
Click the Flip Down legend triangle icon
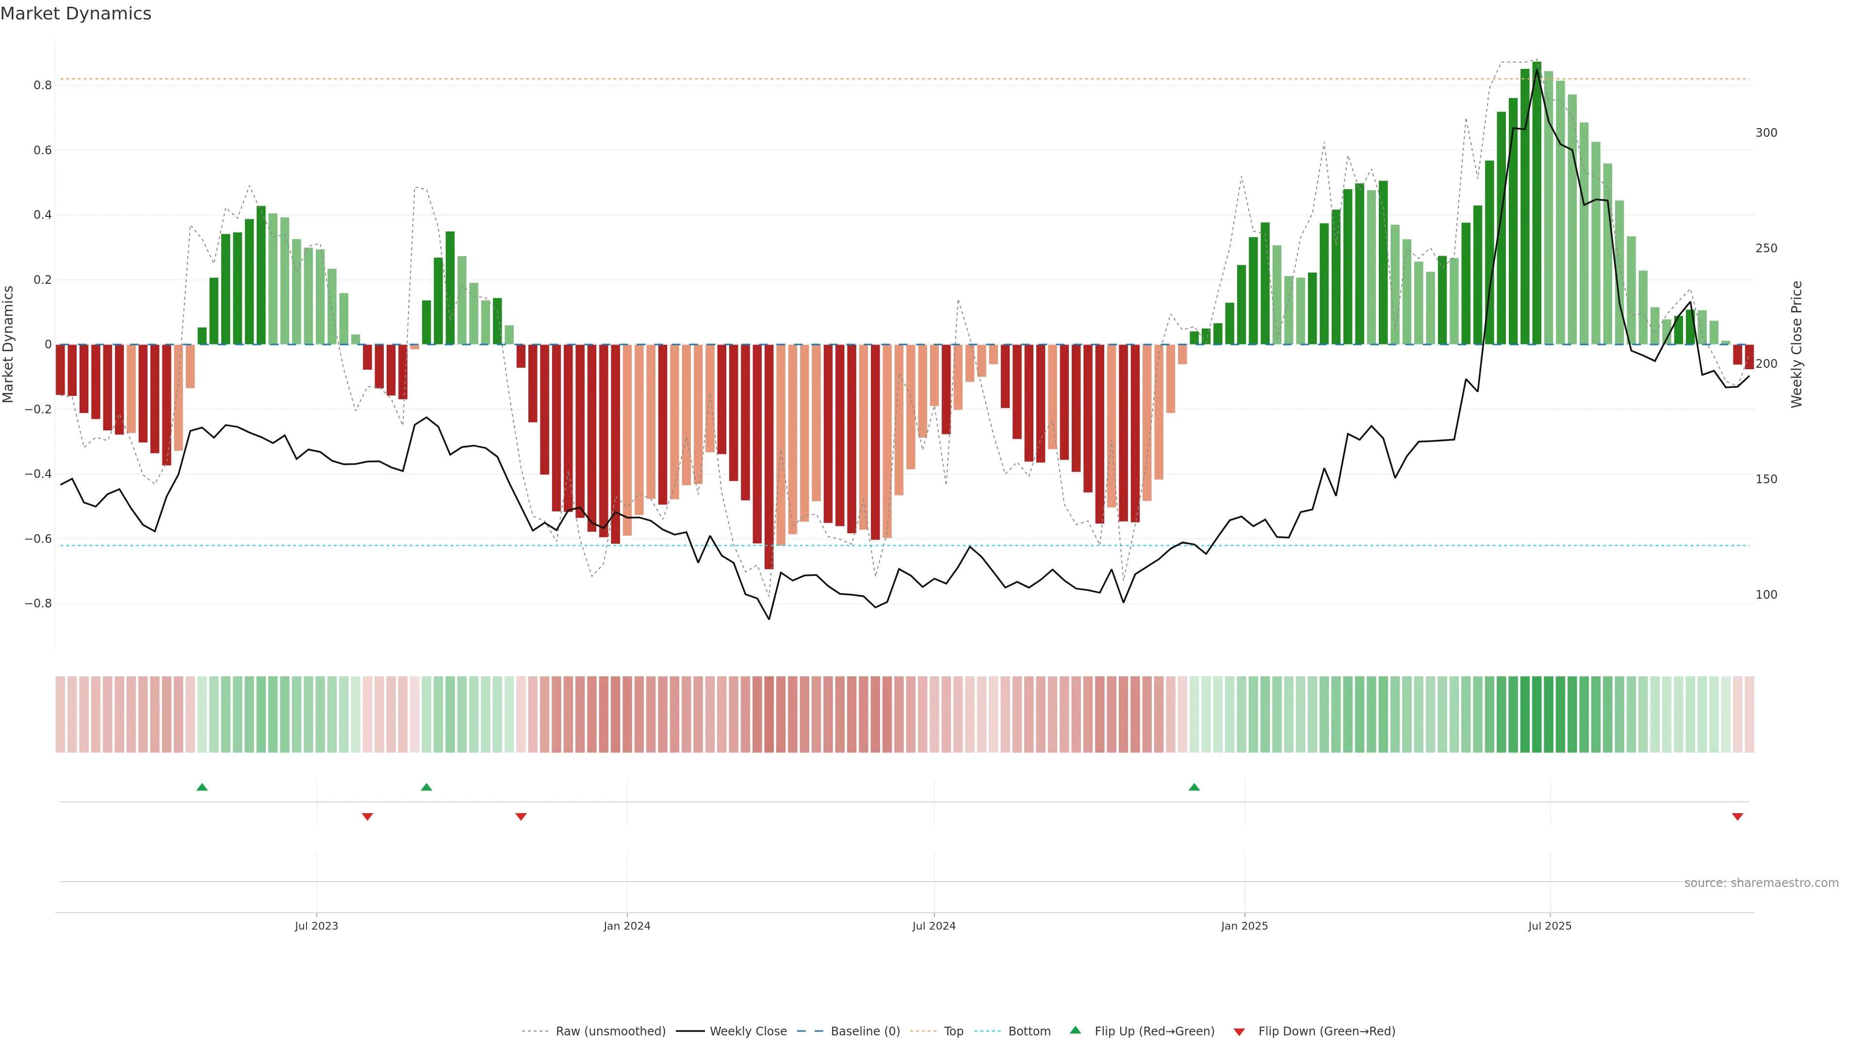[x=1239, y=1032]
